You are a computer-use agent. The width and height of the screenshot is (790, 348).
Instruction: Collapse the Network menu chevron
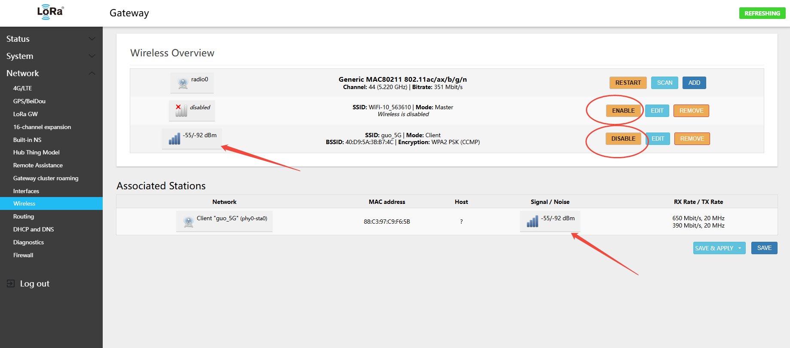point(92,73)
